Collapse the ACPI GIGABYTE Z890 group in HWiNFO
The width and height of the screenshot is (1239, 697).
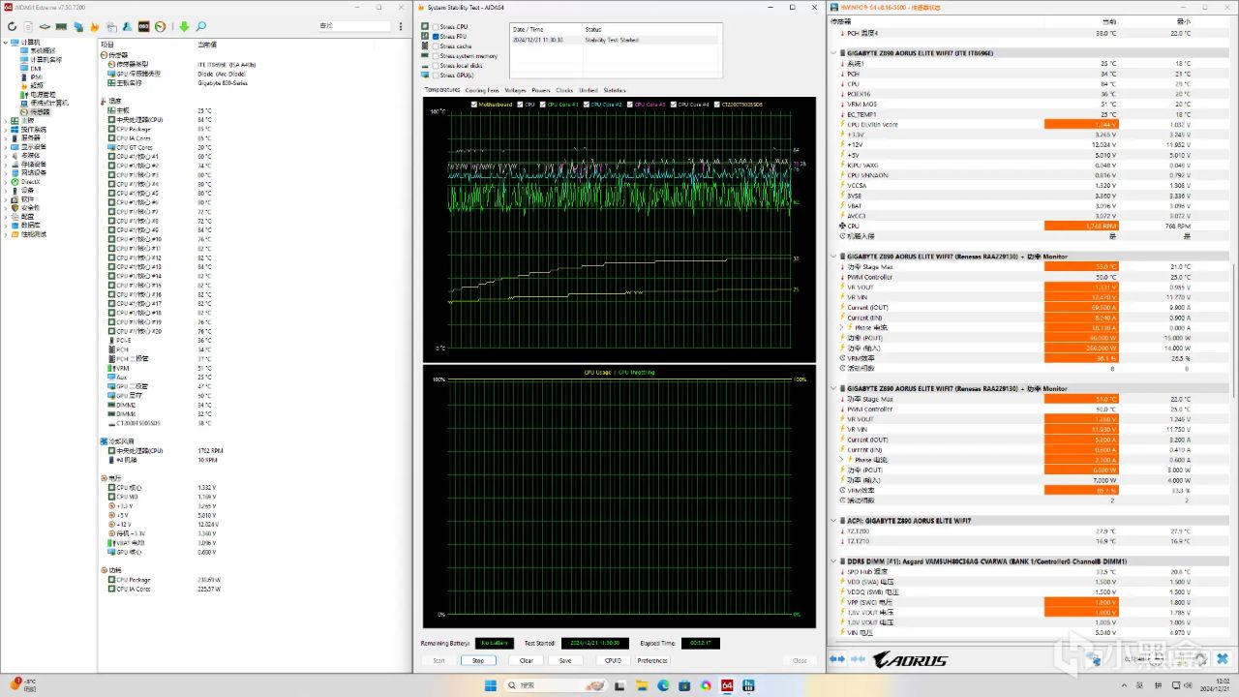click(834, 521)
